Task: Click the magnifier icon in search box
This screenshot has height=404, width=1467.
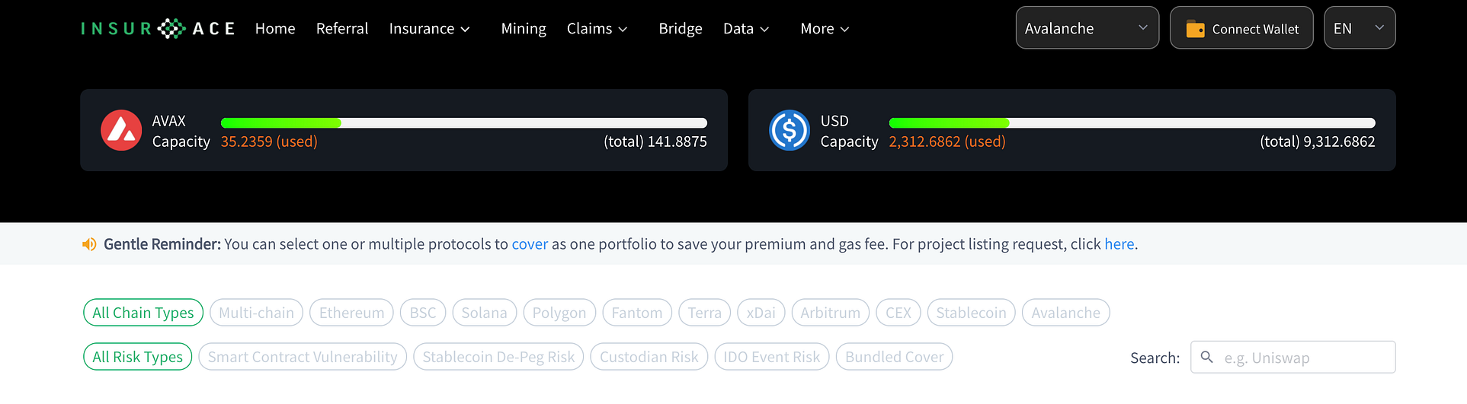Action: tap(1206, 357)
